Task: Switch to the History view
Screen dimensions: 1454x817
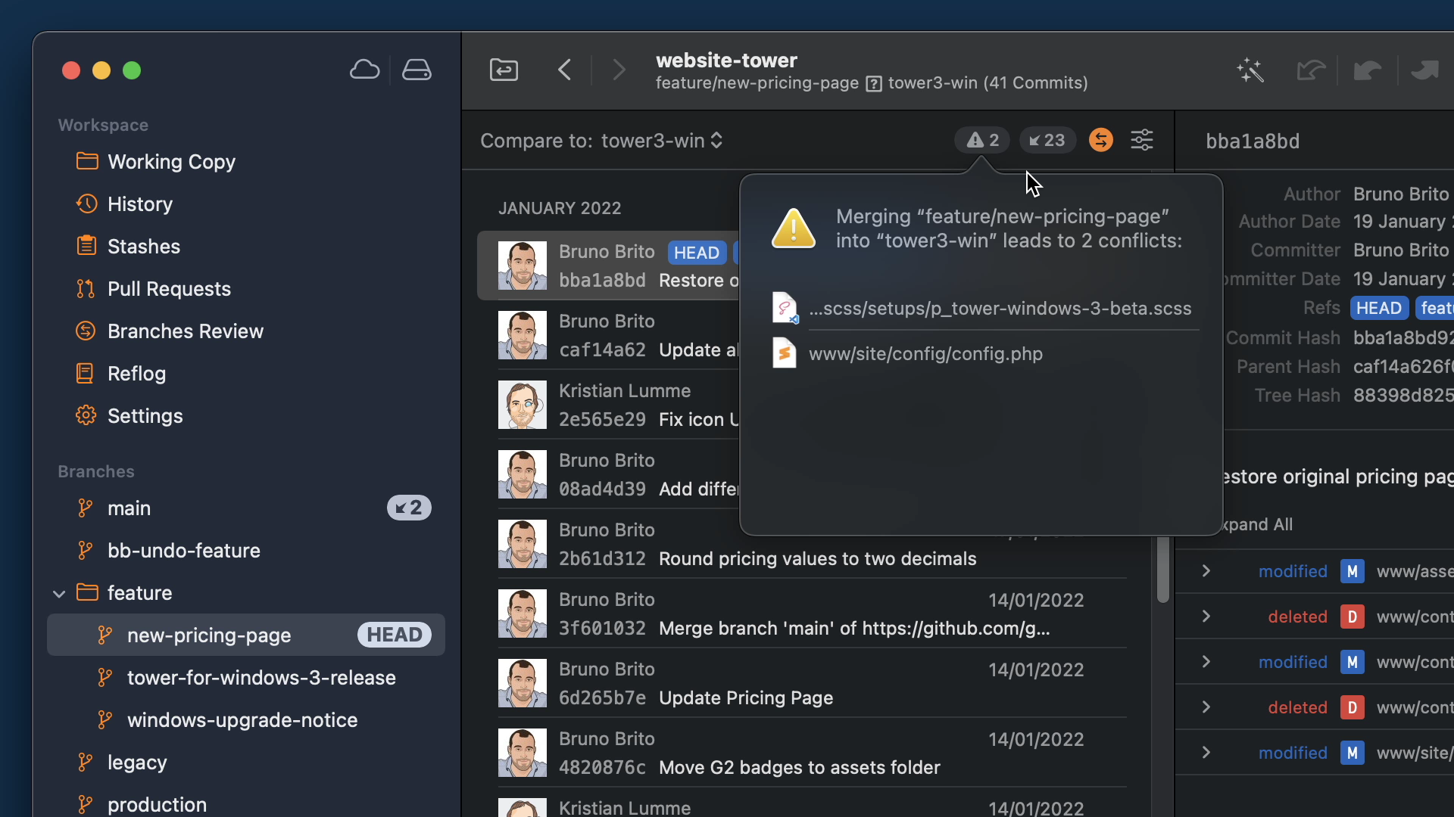Action: coord(140,203)
